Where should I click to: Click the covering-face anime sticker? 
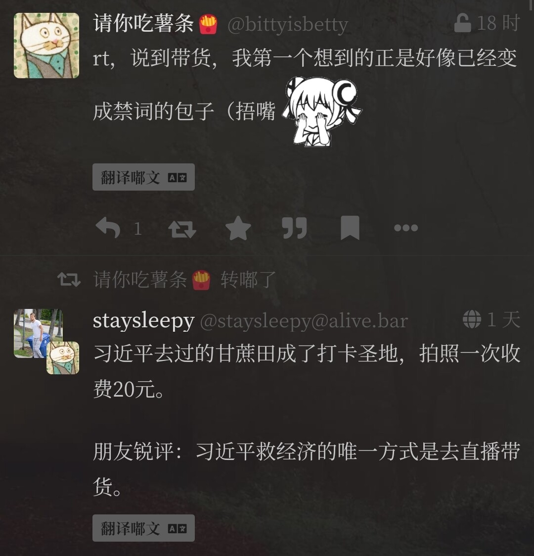[321, 111]
